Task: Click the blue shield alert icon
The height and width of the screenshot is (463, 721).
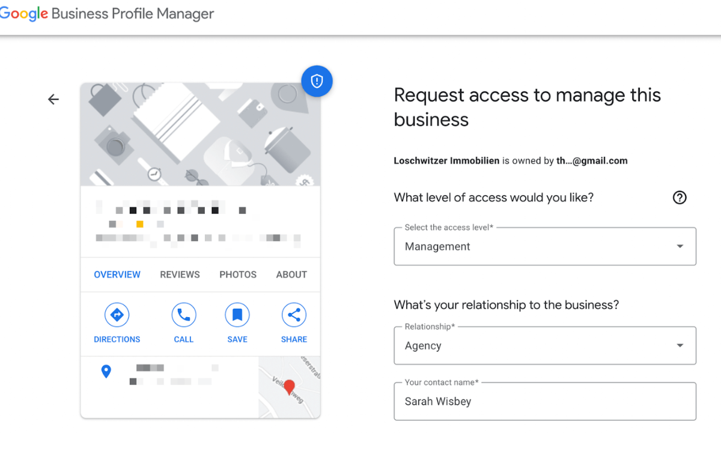Action: tap(317, 81)
